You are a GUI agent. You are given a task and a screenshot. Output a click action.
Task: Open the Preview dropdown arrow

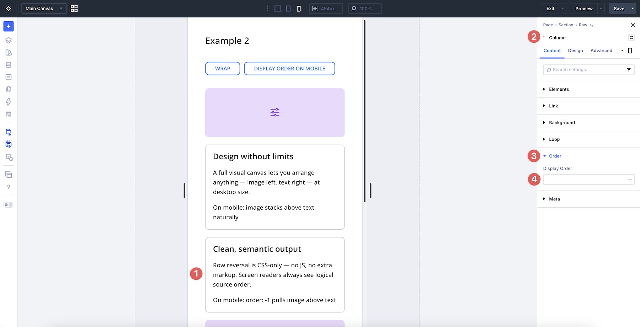(x=601, y=9)
